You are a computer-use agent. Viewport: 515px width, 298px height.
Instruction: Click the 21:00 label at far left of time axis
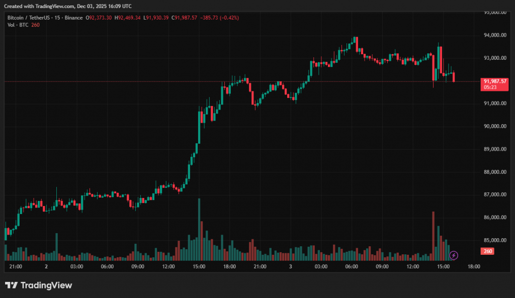pyautogui.click(x=16, y=267)
